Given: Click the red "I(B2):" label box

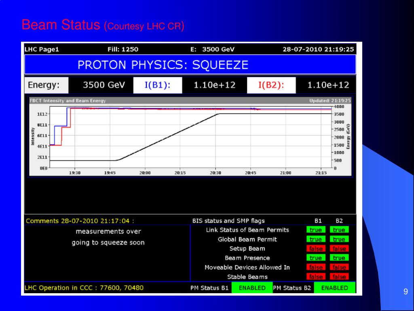Looking at the screenshot, I should pyautogui.click(x=271, y=85).
